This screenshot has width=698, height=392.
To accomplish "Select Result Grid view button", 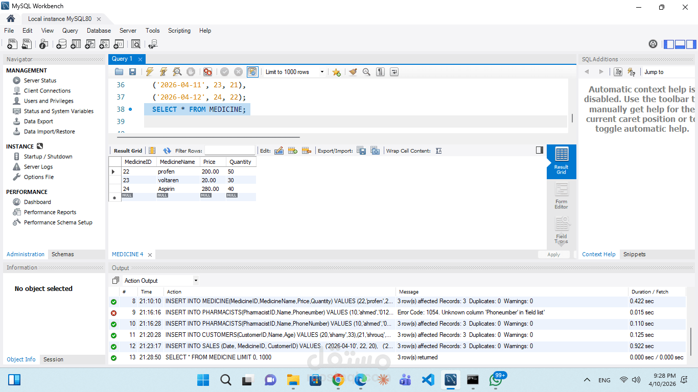I will [x=561, y=161].
